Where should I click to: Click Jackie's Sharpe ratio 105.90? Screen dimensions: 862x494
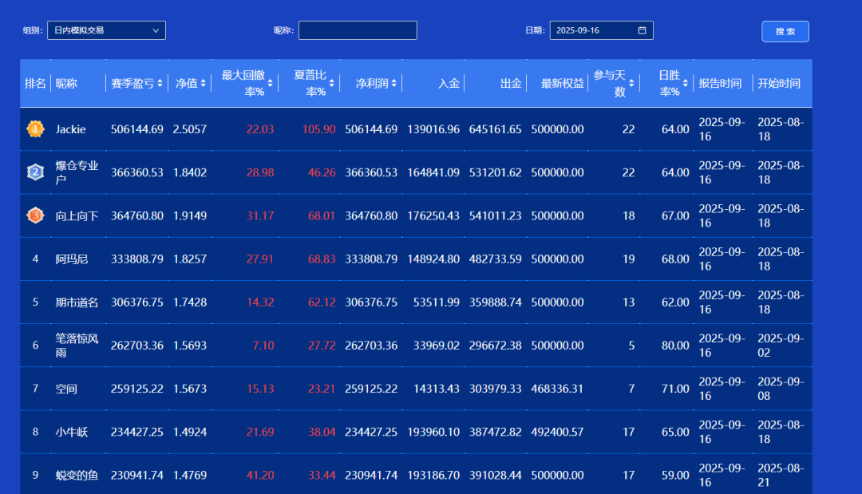click(x=318, y=129)
